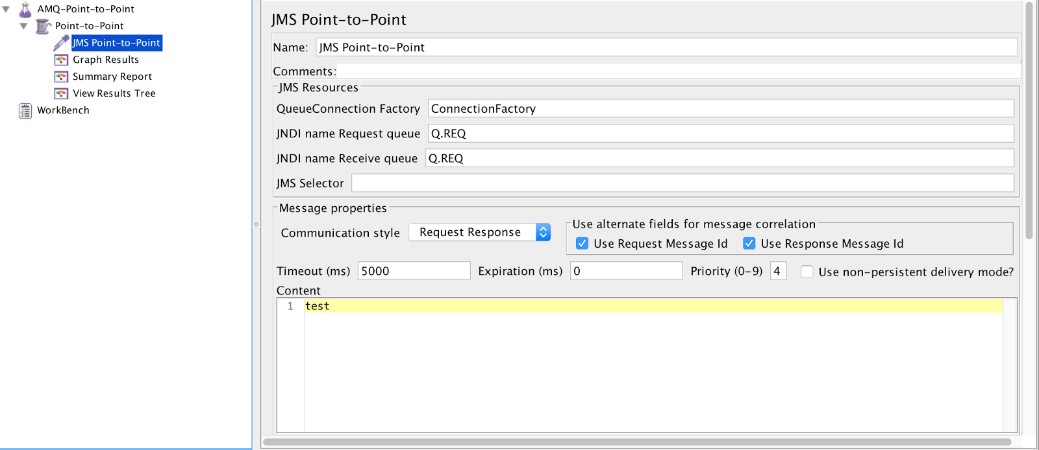The image size is (1039, 450).
Task: Click the Summary Report listener icon
Action: pyautogui.click(x=61, y=77)
